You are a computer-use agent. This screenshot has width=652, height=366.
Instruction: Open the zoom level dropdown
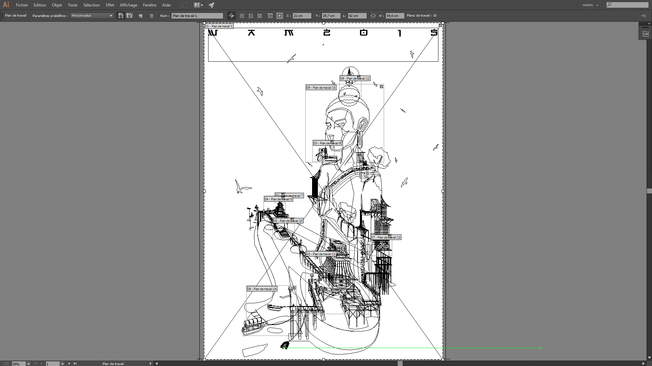coord(28,364)
